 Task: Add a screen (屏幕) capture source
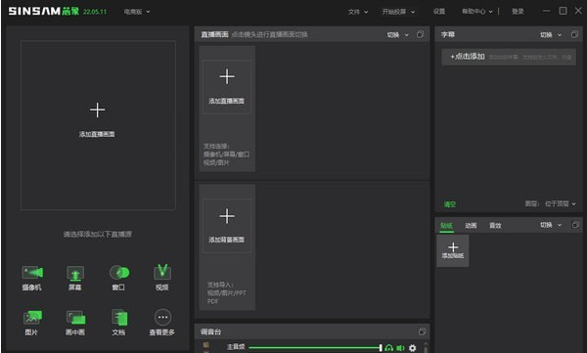click(x=75, y=278)
